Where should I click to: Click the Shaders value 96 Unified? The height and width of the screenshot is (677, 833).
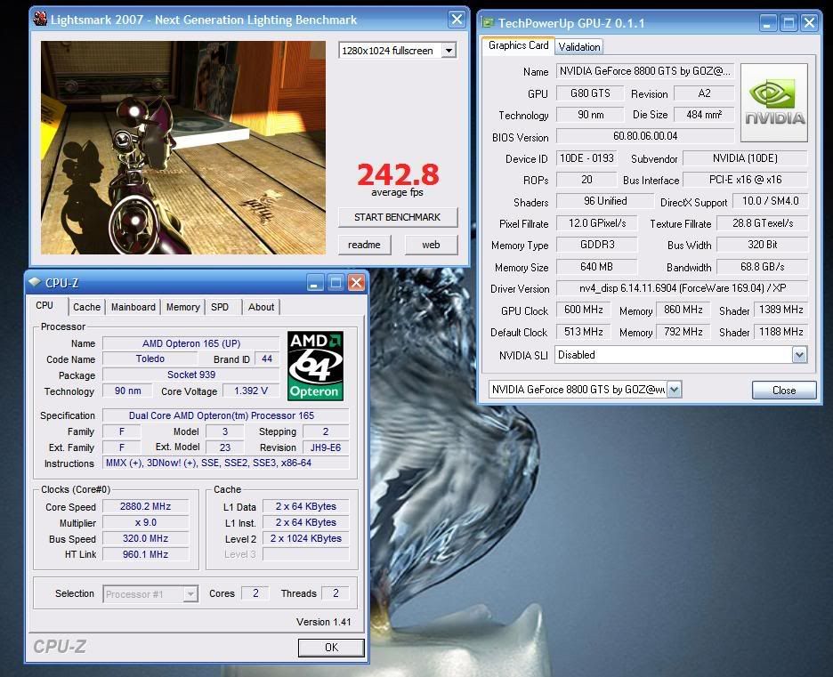[605, 201]
